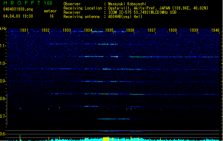Click the 0.6 frequency axis label
223x141 pixels.
2,134
